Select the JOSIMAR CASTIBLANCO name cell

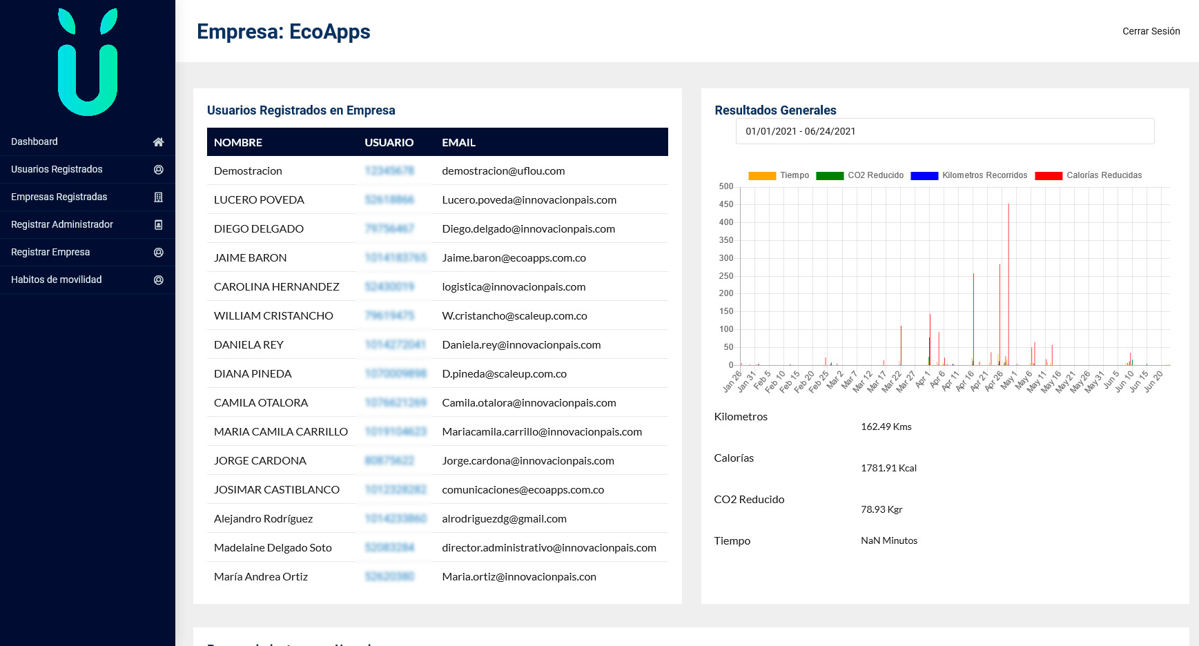[277, 489]
